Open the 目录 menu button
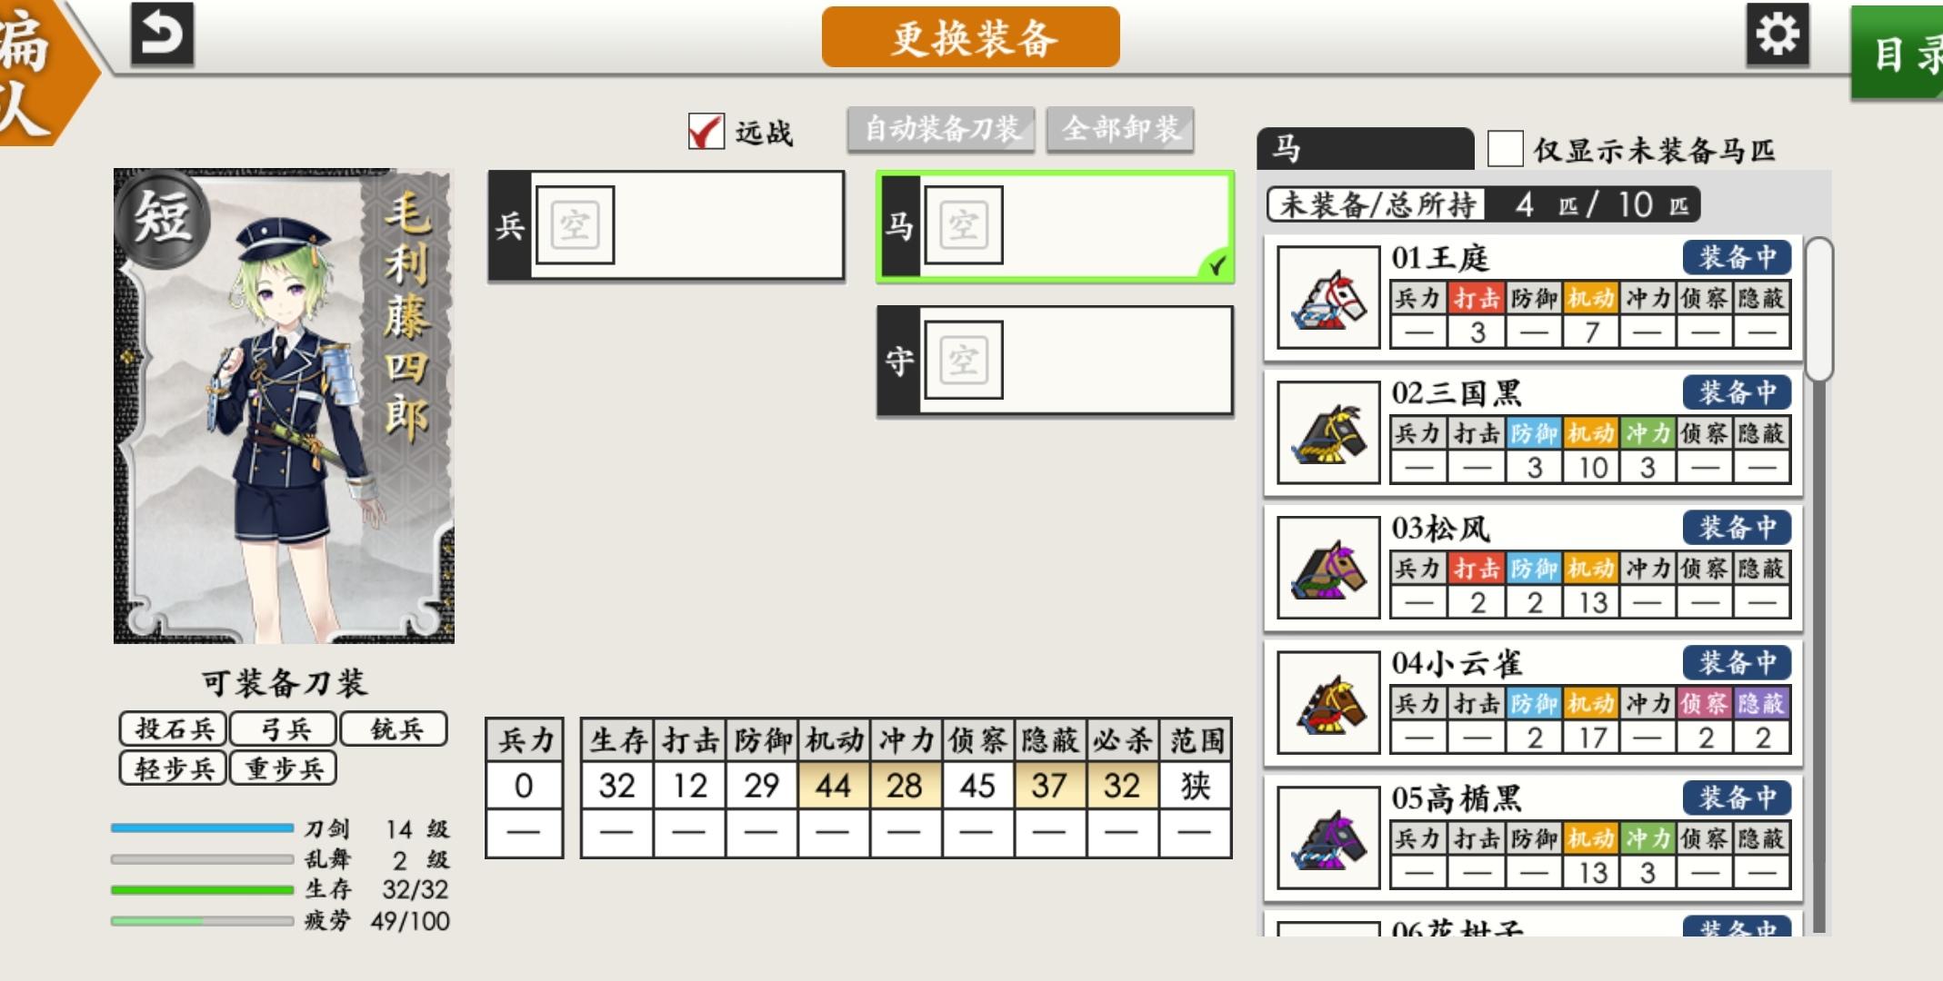This screenshot has width=1943, height=981. pos(1900,53)
